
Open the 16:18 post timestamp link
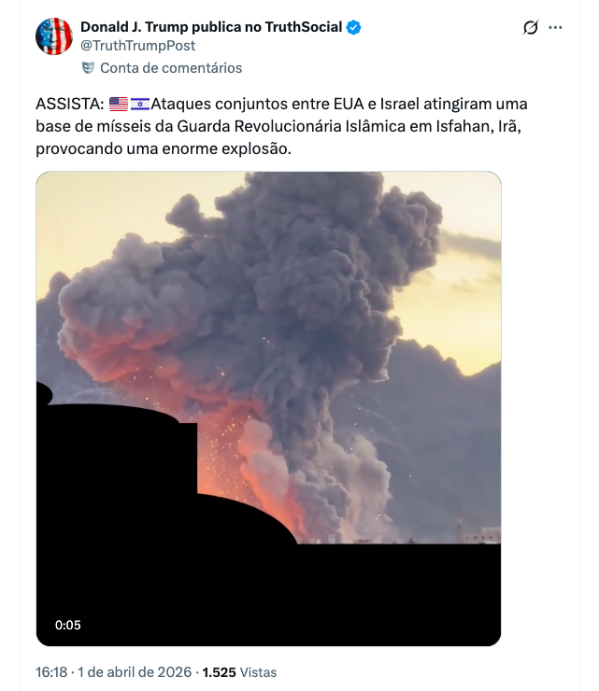click(x=51, y=672)
